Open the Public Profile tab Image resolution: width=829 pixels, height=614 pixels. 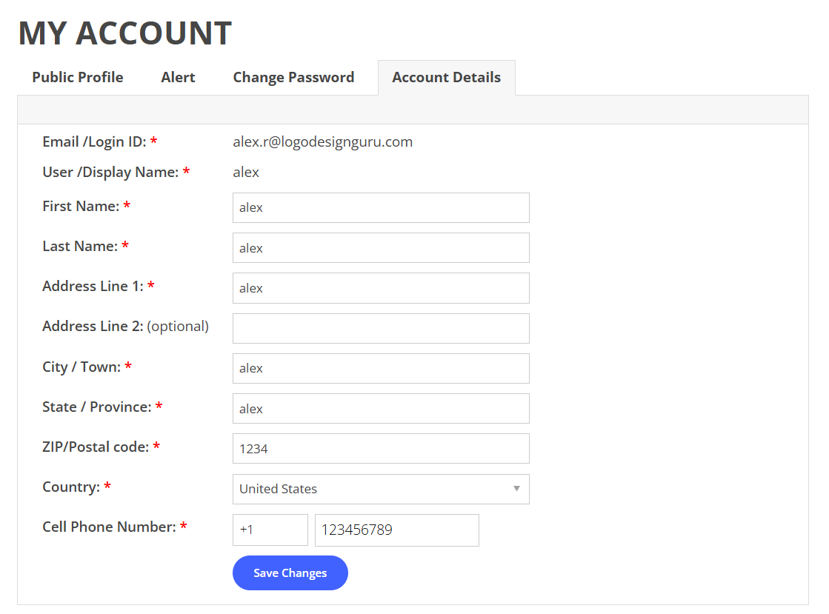78,78
